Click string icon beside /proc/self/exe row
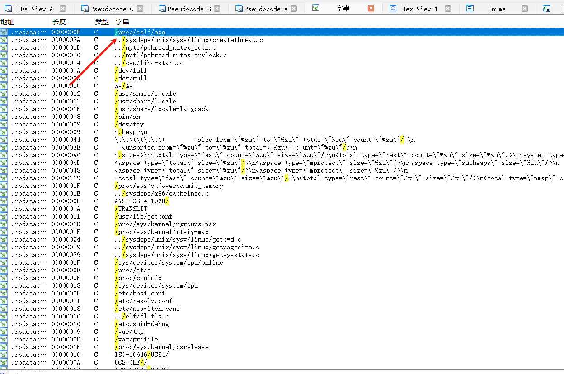The image size is (564, 374). click(4, 32)
